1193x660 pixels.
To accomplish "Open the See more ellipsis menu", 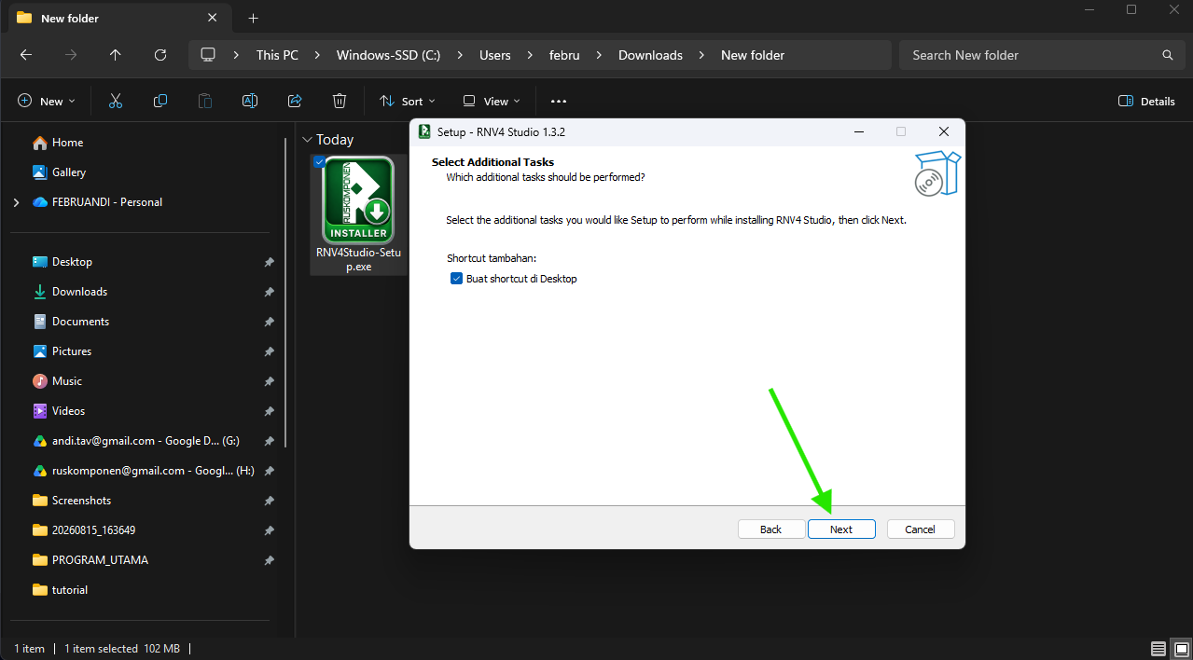I will (x=559, y=101).
